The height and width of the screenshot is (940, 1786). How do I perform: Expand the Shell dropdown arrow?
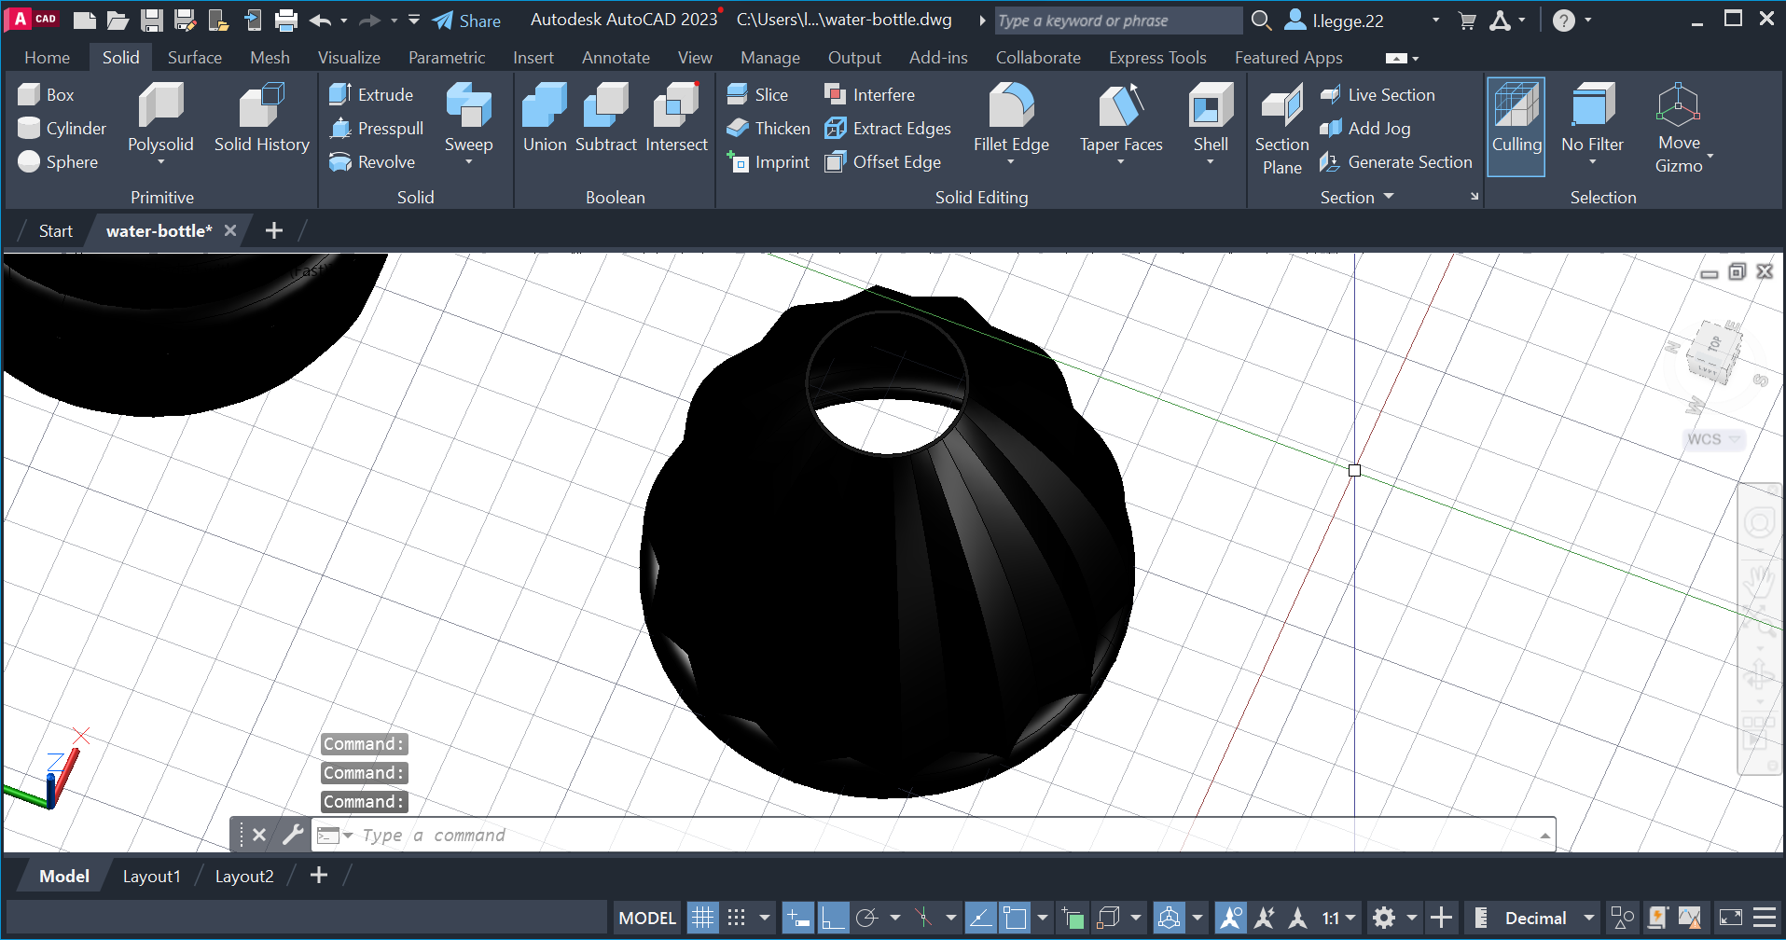tap(1211, 162)
